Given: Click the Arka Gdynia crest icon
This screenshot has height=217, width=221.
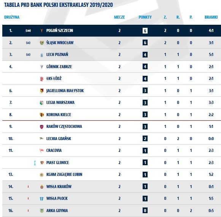Looking at the screenshot, I should 42,211.
